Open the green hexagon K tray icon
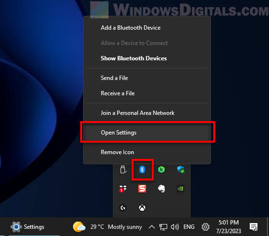The image size is (269, 236). point(161,169)
